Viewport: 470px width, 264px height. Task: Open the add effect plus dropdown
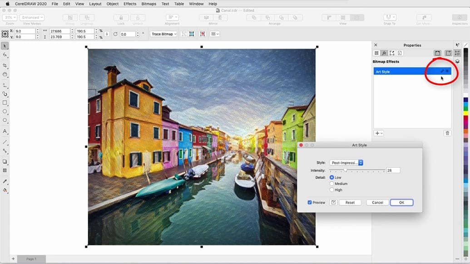click(379, 133)
